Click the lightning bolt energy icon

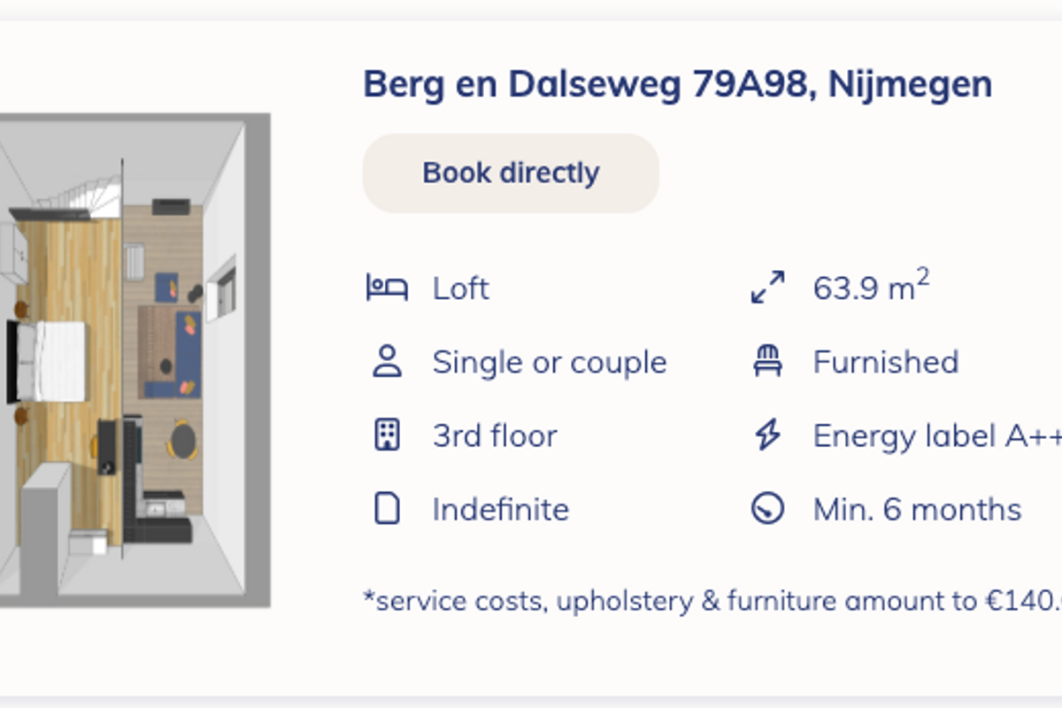[x=767, y=435]
